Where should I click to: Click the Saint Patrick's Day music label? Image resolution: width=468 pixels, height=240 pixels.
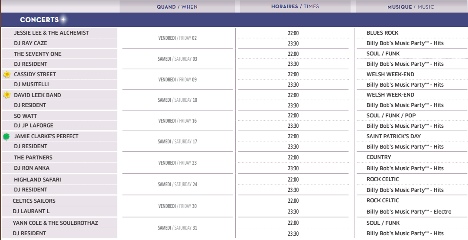pyautogui.click(x=393, y=136)
